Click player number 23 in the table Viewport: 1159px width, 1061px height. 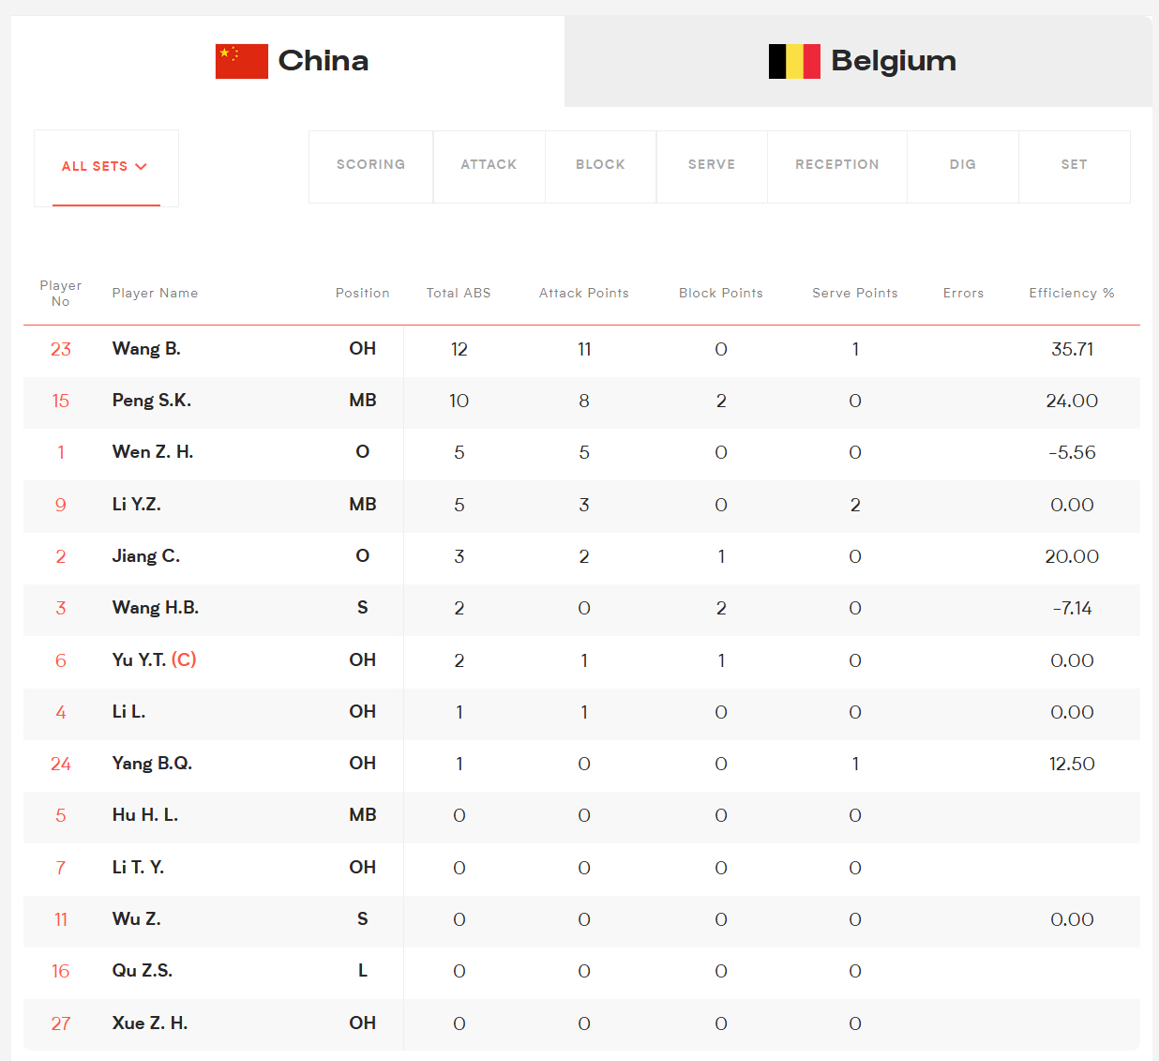tap(61, 349)
